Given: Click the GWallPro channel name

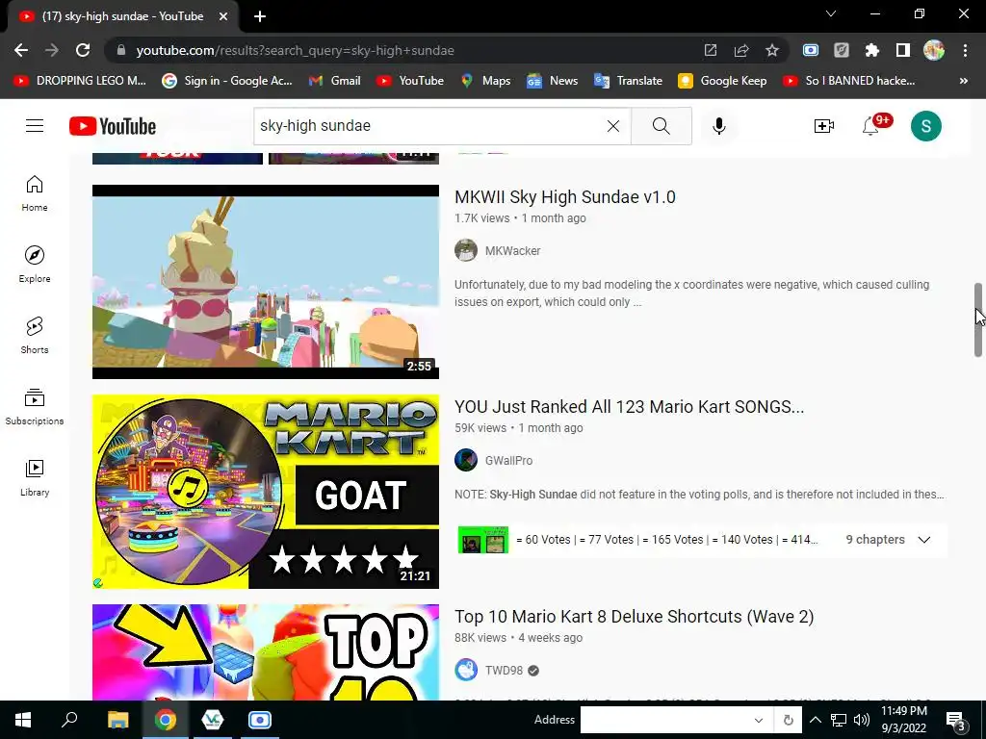Looking at the screenshot, I should point(508,461).
